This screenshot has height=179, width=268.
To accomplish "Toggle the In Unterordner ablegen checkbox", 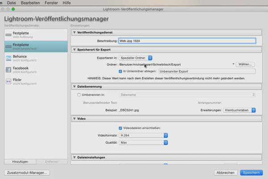I will [120, 71].
